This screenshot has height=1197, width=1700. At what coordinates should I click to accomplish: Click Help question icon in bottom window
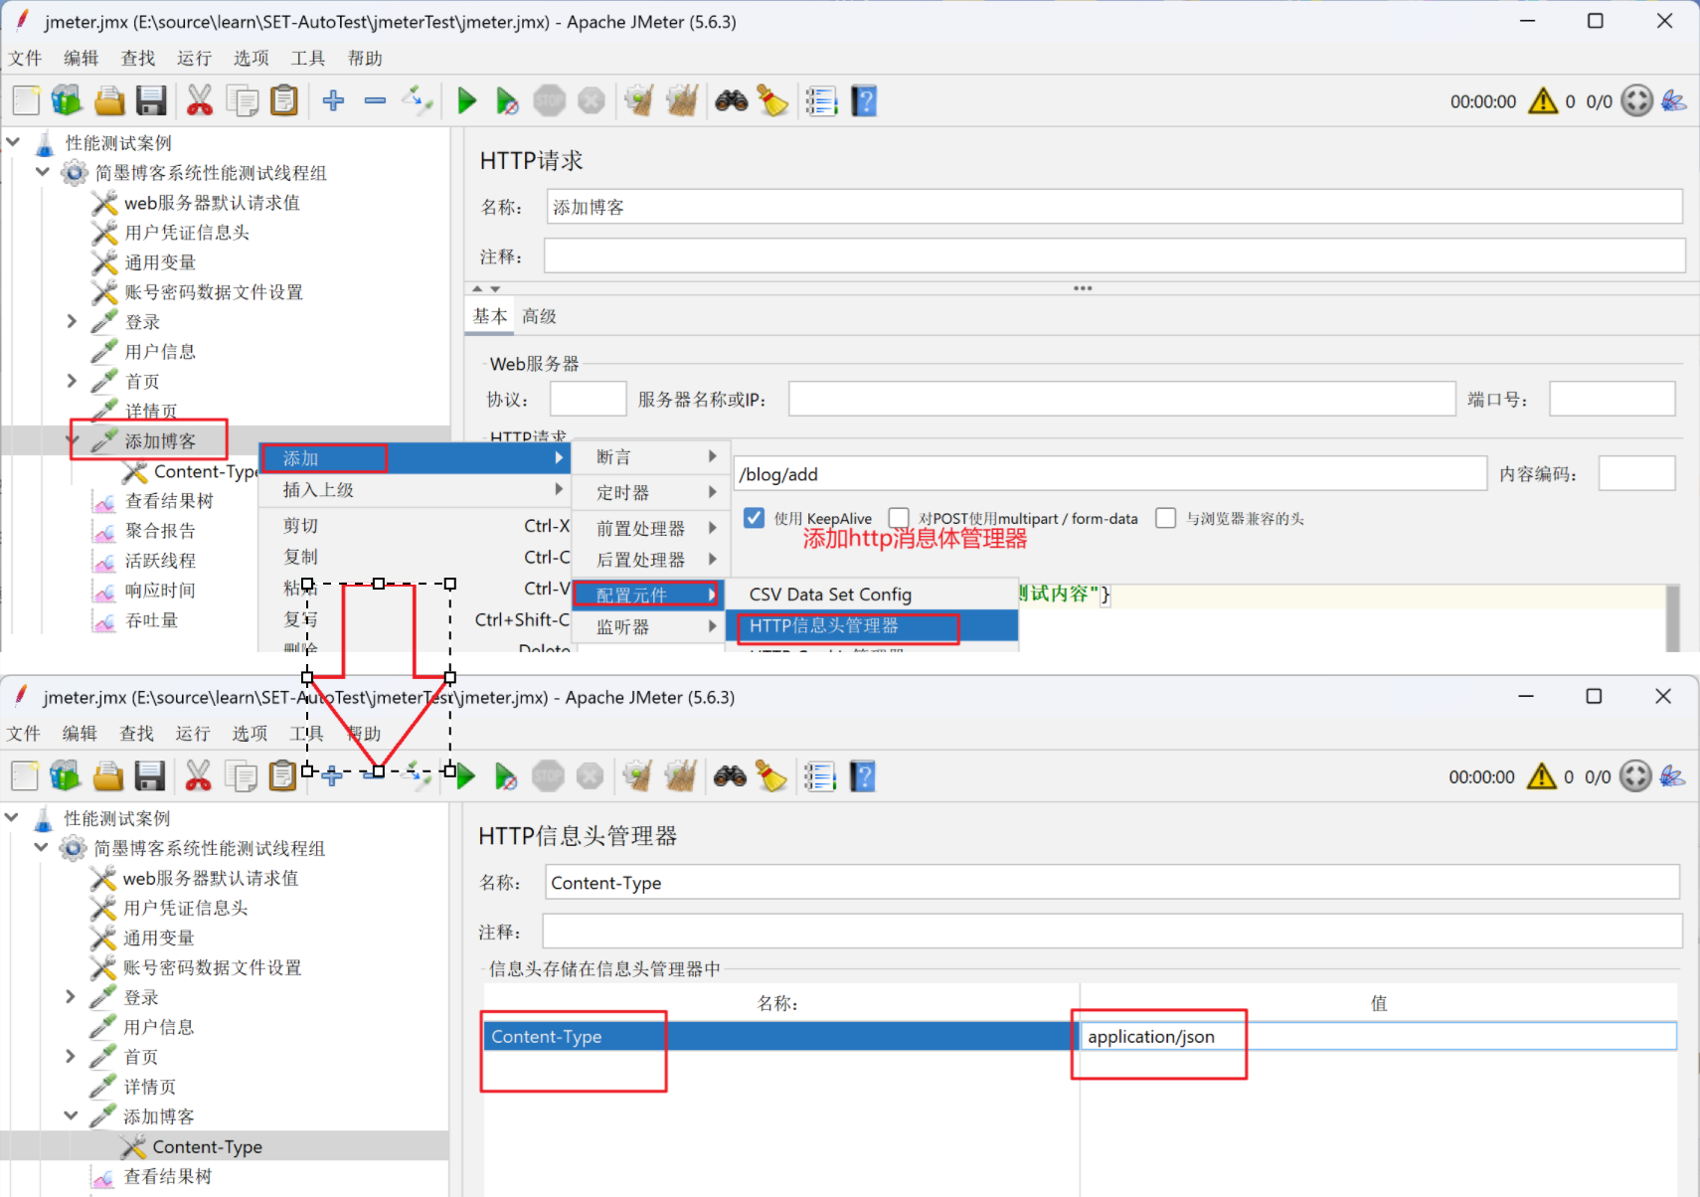click(864, 775)
